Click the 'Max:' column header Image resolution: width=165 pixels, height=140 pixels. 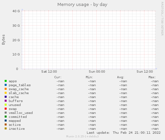coord(152,77)
